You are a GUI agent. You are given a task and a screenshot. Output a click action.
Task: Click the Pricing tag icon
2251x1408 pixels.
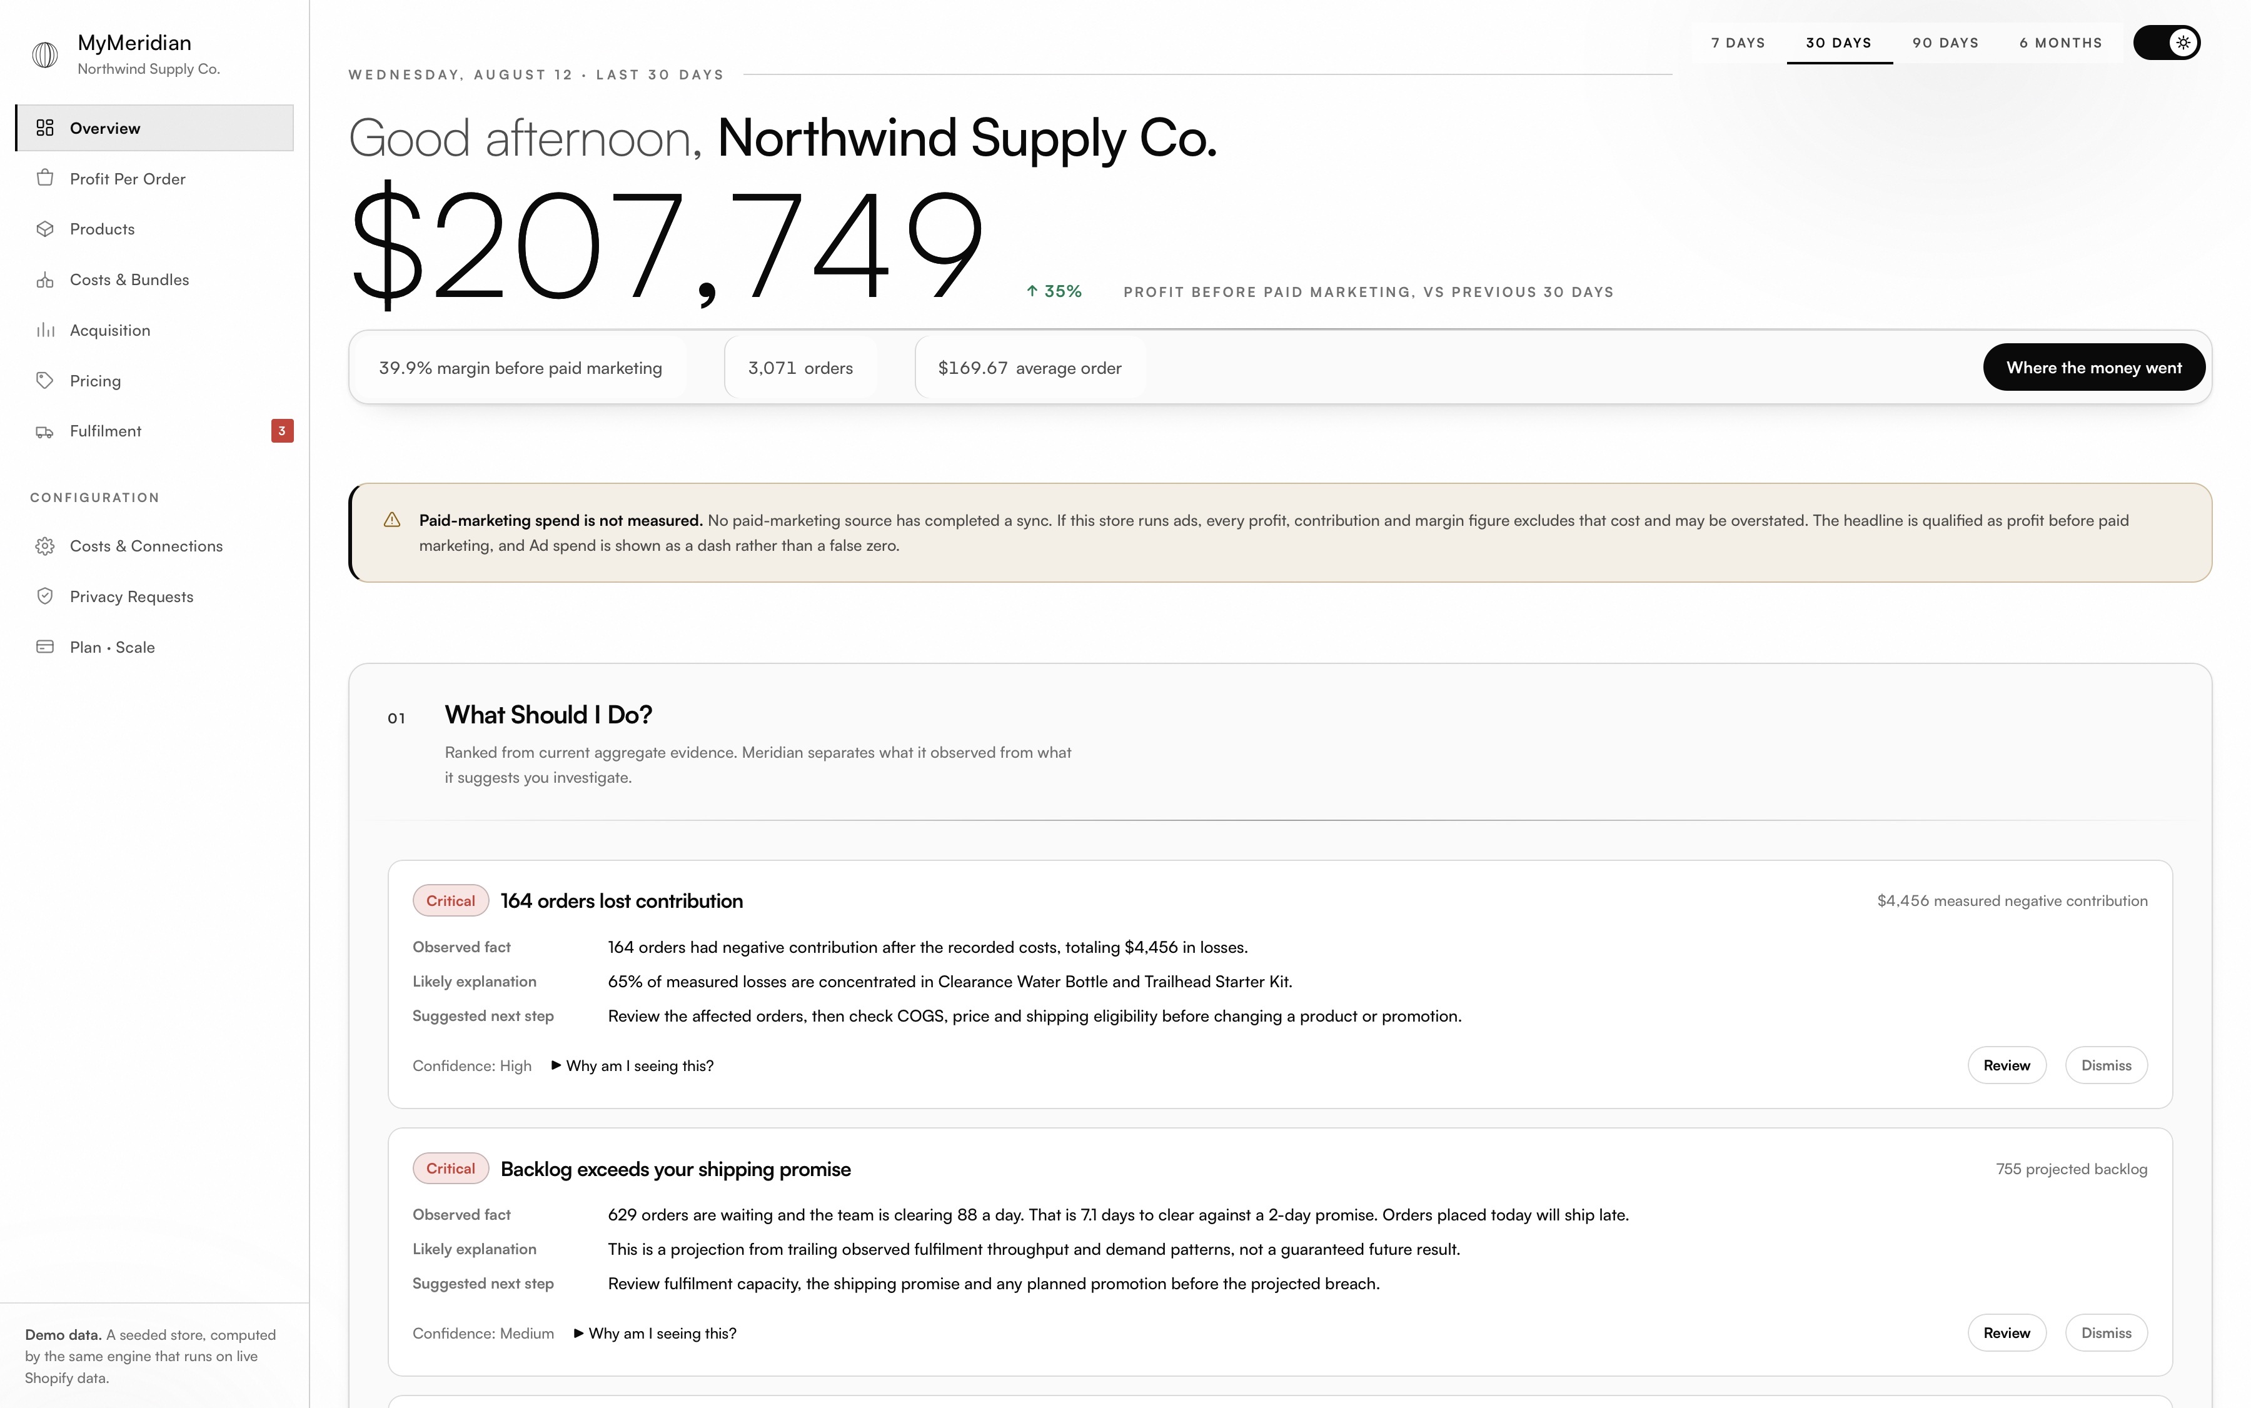44,380
